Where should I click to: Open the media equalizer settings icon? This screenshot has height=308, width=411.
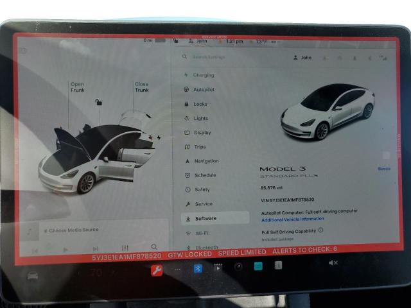[125, 248]
